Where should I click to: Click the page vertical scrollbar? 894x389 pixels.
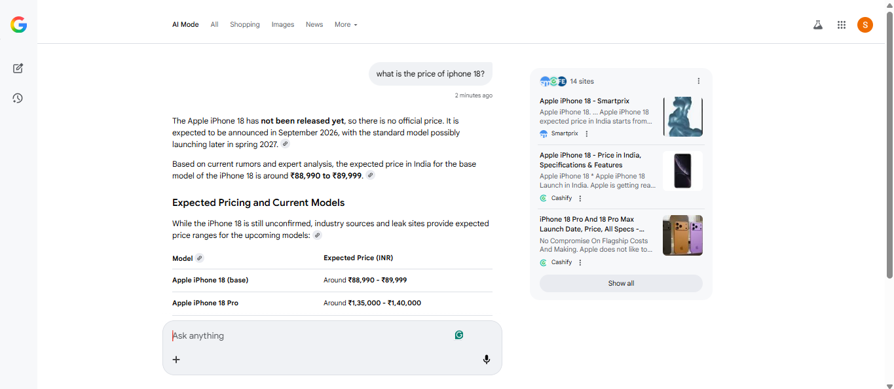point(889,144)
